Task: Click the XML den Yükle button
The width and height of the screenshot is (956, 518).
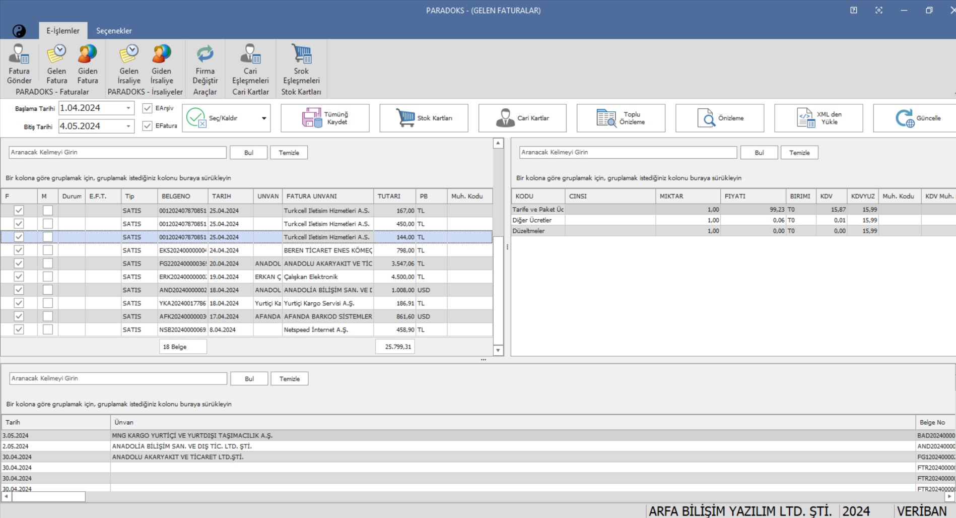Action: point(818,118)
